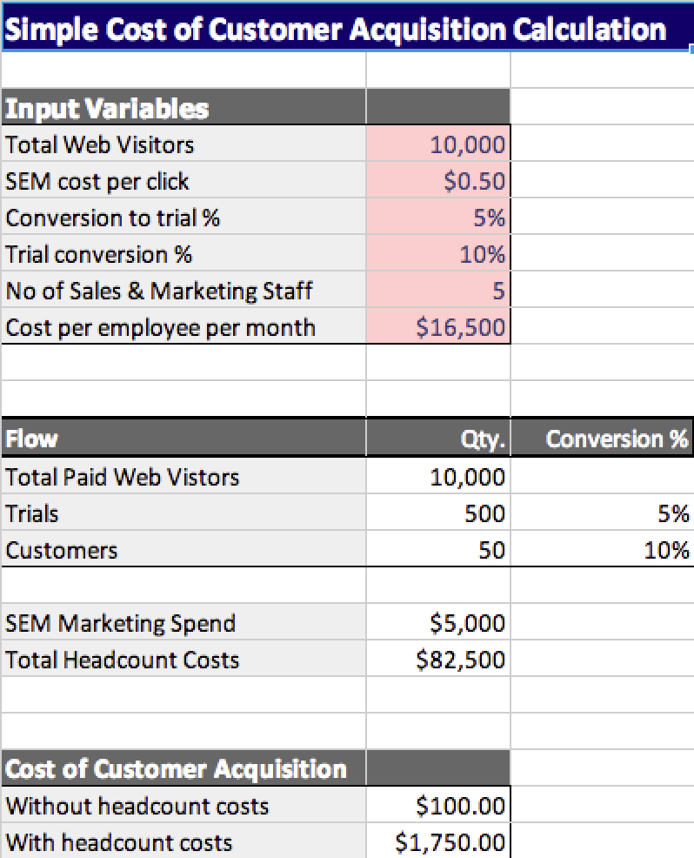The width and height of the screenshot is (694, 858).
Task: Select the Sales & Marketing Staff value 5
Action: [x=437, y=291]
